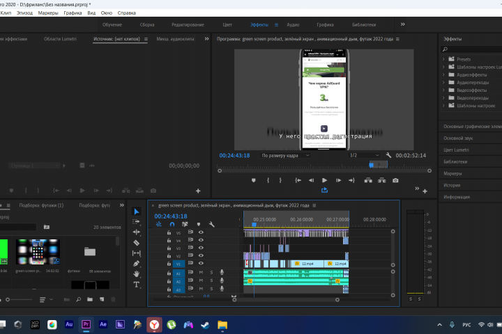Open playback resolution dropdown showing 1/2

(363, 155)
